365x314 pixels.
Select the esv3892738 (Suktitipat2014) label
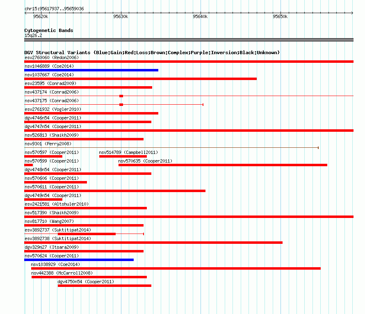tap(58, 238)
